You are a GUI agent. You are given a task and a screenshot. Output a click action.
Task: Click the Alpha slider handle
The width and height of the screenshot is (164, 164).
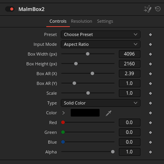pyautogui.click(x=113, y=152)
